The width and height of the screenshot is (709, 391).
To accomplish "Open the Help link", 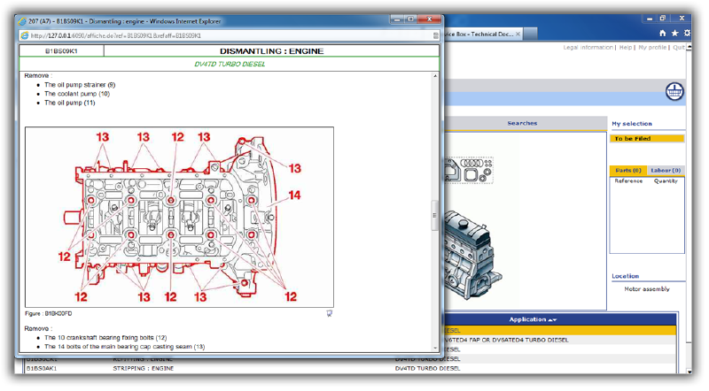I will pos(626,48).
